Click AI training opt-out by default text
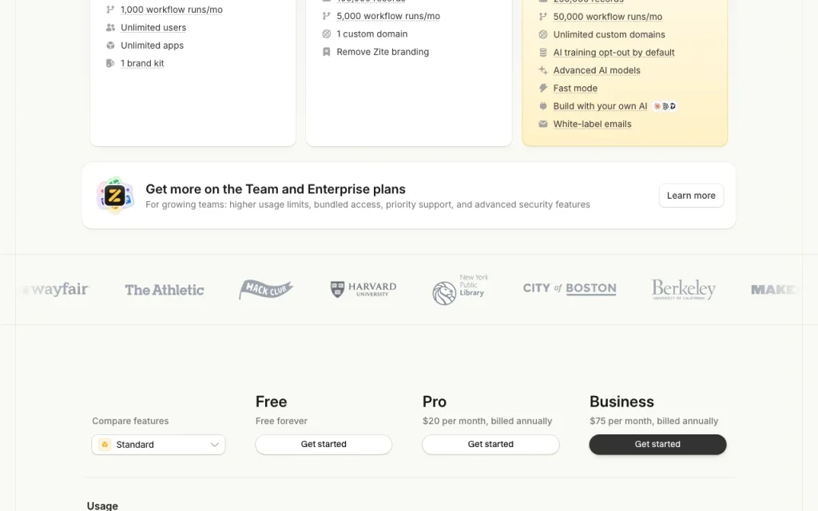 [613, 53]
